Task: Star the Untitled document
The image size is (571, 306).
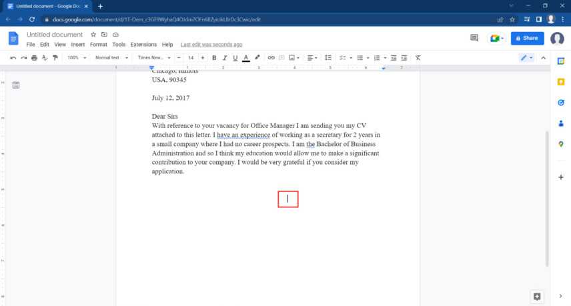Action: click(93, 35)
